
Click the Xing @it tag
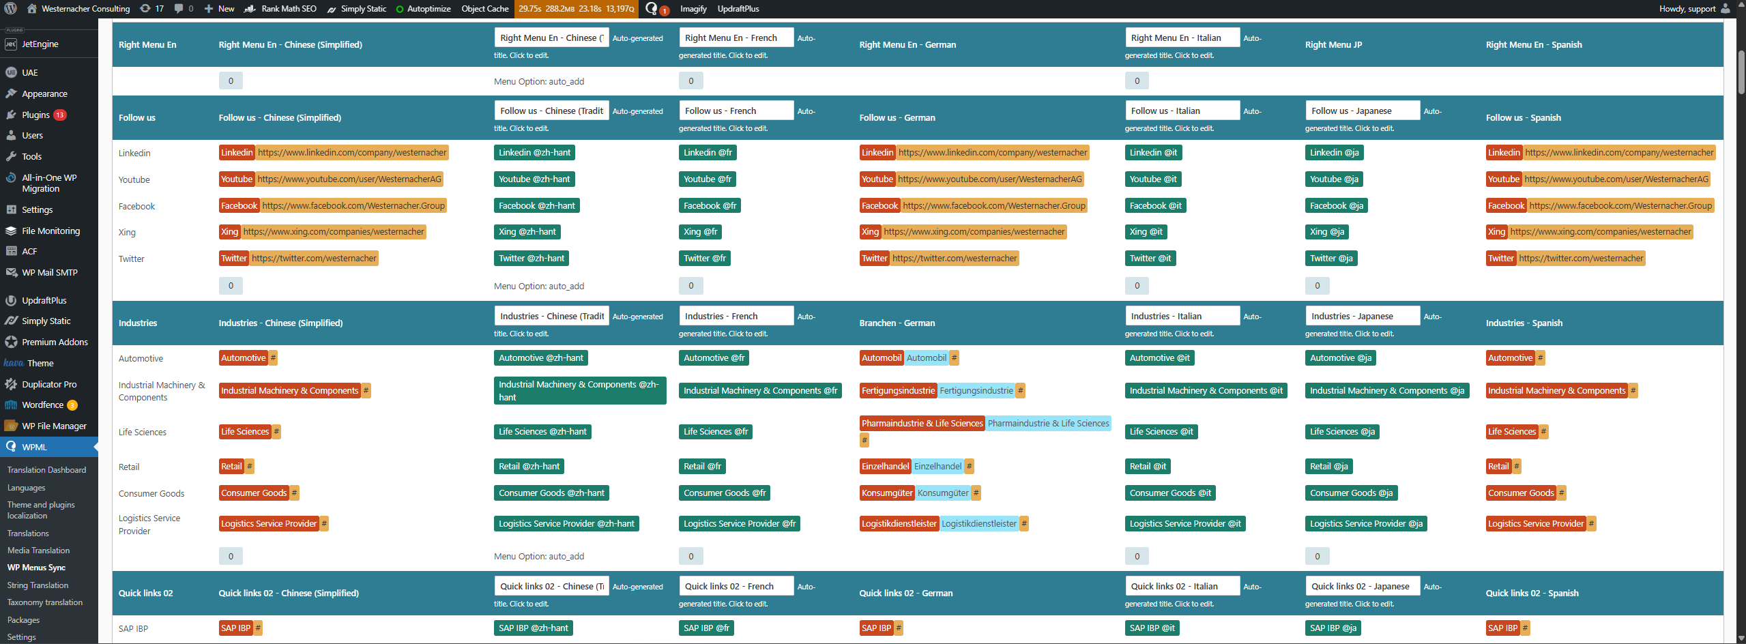tap(1146, 231)
